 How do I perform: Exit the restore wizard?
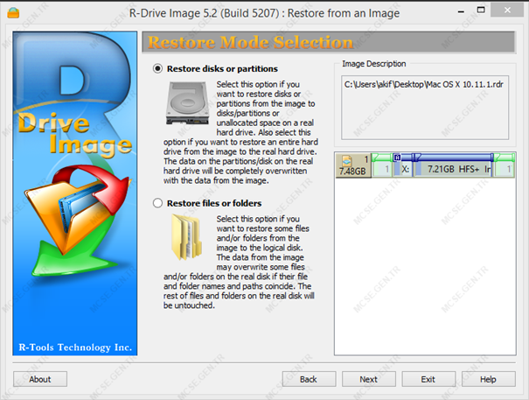(428, 379)
